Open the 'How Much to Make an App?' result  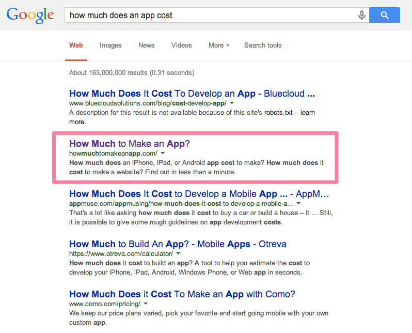pos(129,144)
